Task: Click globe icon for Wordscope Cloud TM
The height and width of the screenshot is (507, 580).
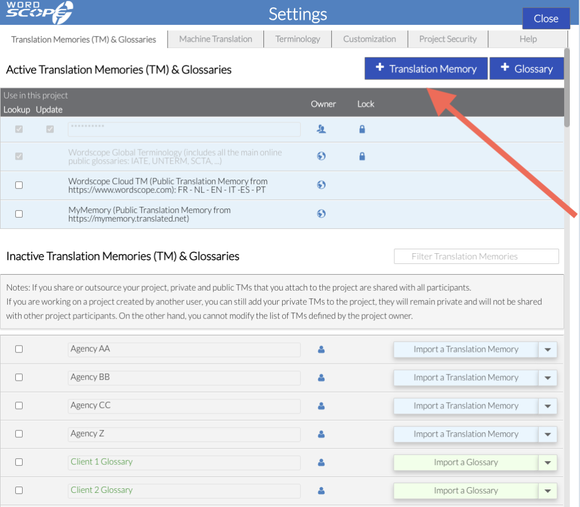Action: click(321, 185)
